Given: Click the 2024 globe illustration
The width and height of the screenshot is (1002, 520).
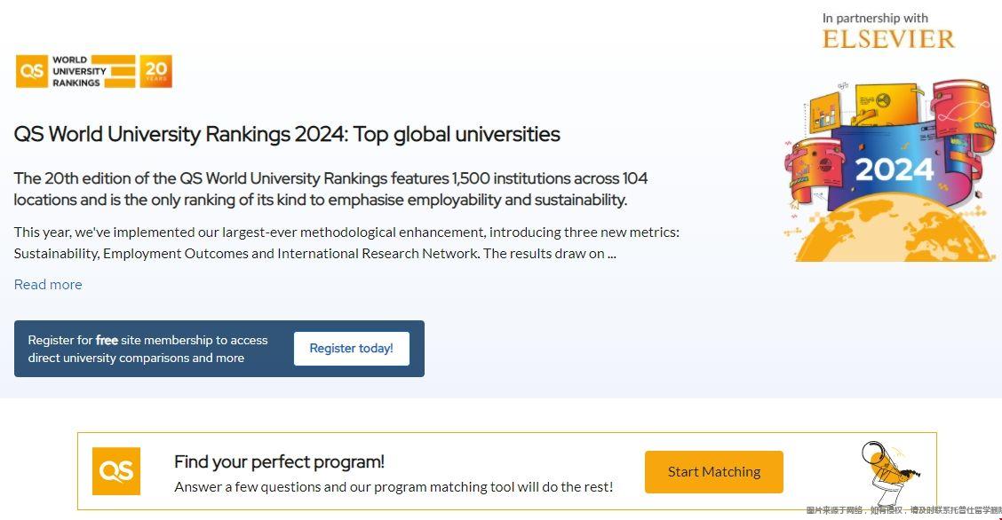Looking at the screenshot, I should point(889,170).
